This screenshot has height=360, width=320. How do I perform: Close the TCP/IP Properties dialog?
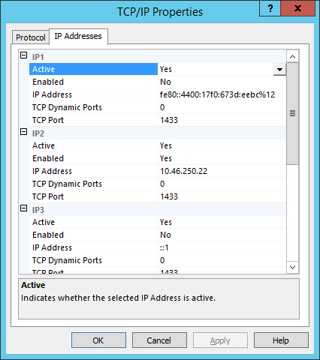coord(297,8)
